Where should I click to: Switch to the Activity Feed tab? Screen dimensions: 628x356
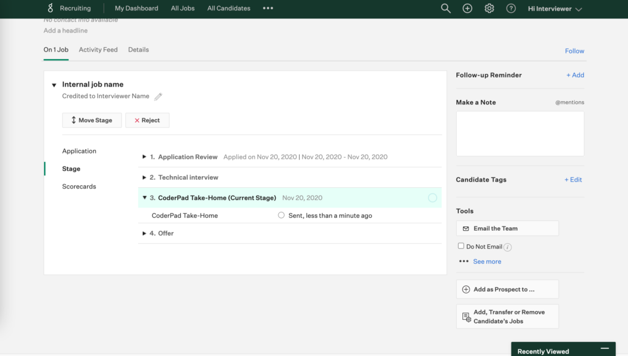pos(98,50)
